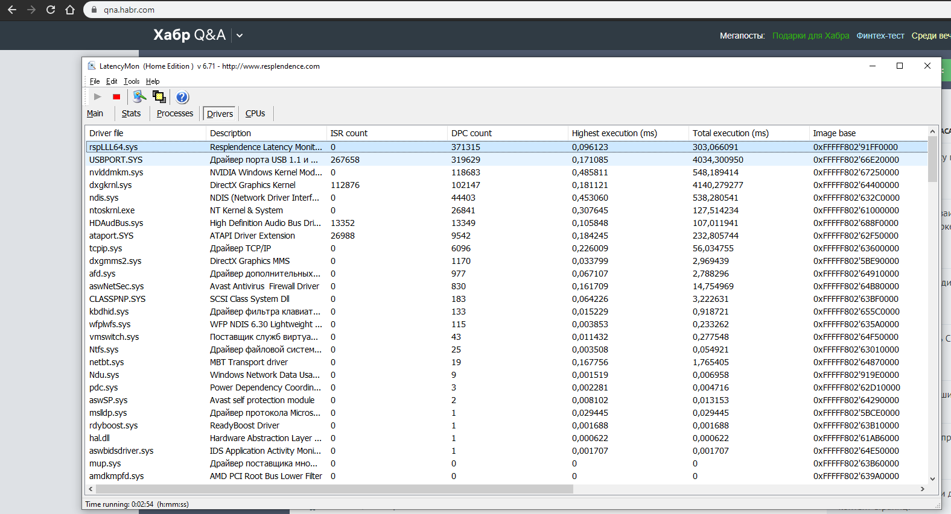
Task: Go forward with the browser forward arrow
Action: point(31,10)
